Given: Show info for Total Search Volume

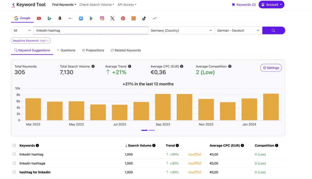Looking at the screenshot, I should pos(93,66).
